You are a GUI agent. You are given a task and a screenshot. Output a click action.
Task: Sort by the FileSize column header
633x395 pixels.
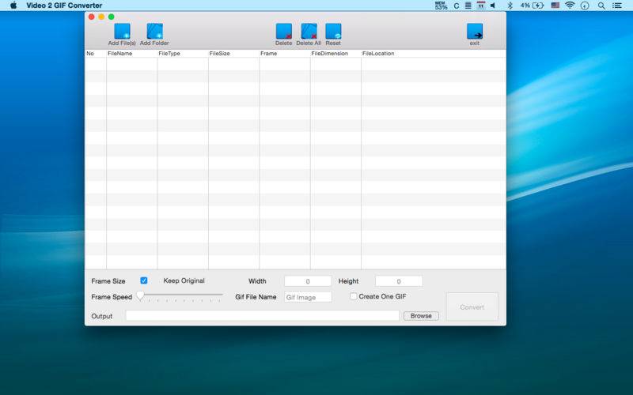point(233,53)
